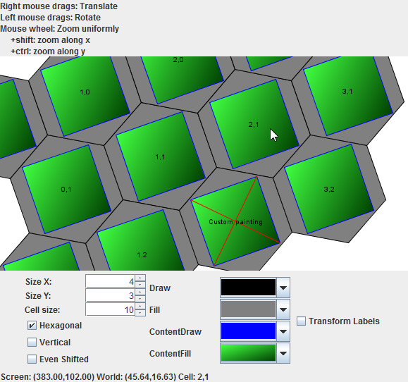Click the 'Cell size:' label
Screen dimensions: 408x382
click(42, 310)
